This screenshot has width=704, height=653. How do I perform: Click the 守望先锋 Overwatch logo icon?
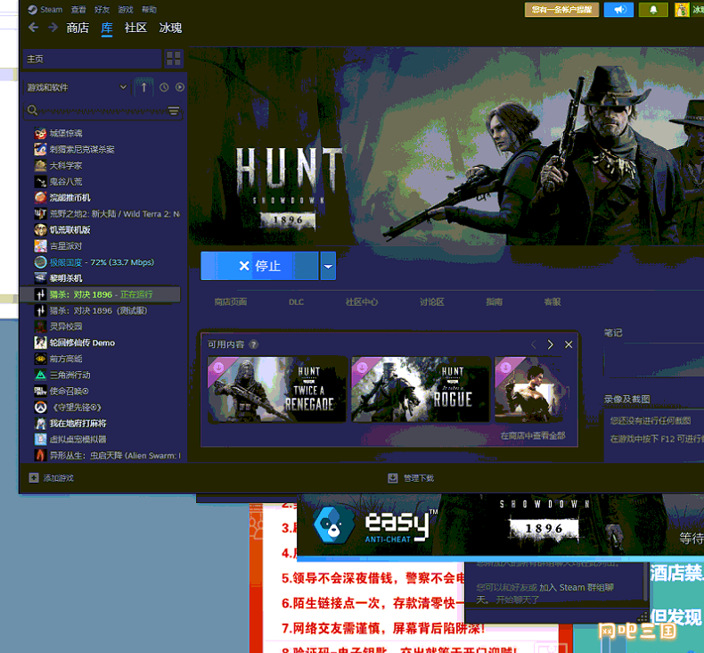40,407
